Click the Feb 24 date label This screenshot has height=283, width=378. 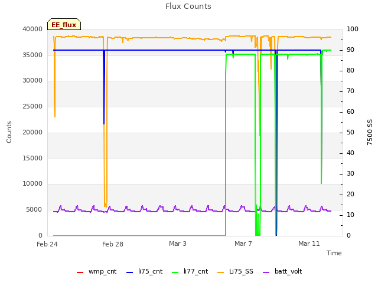[x=47, y=244]
